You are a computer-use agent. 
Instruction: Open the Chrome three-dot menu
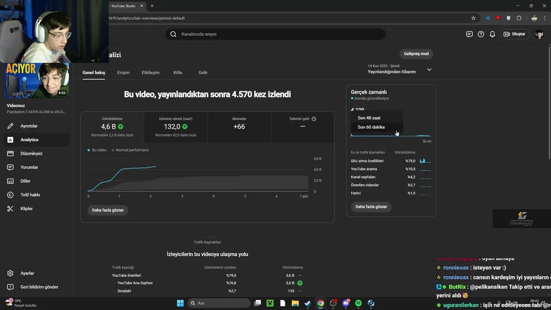545,18
